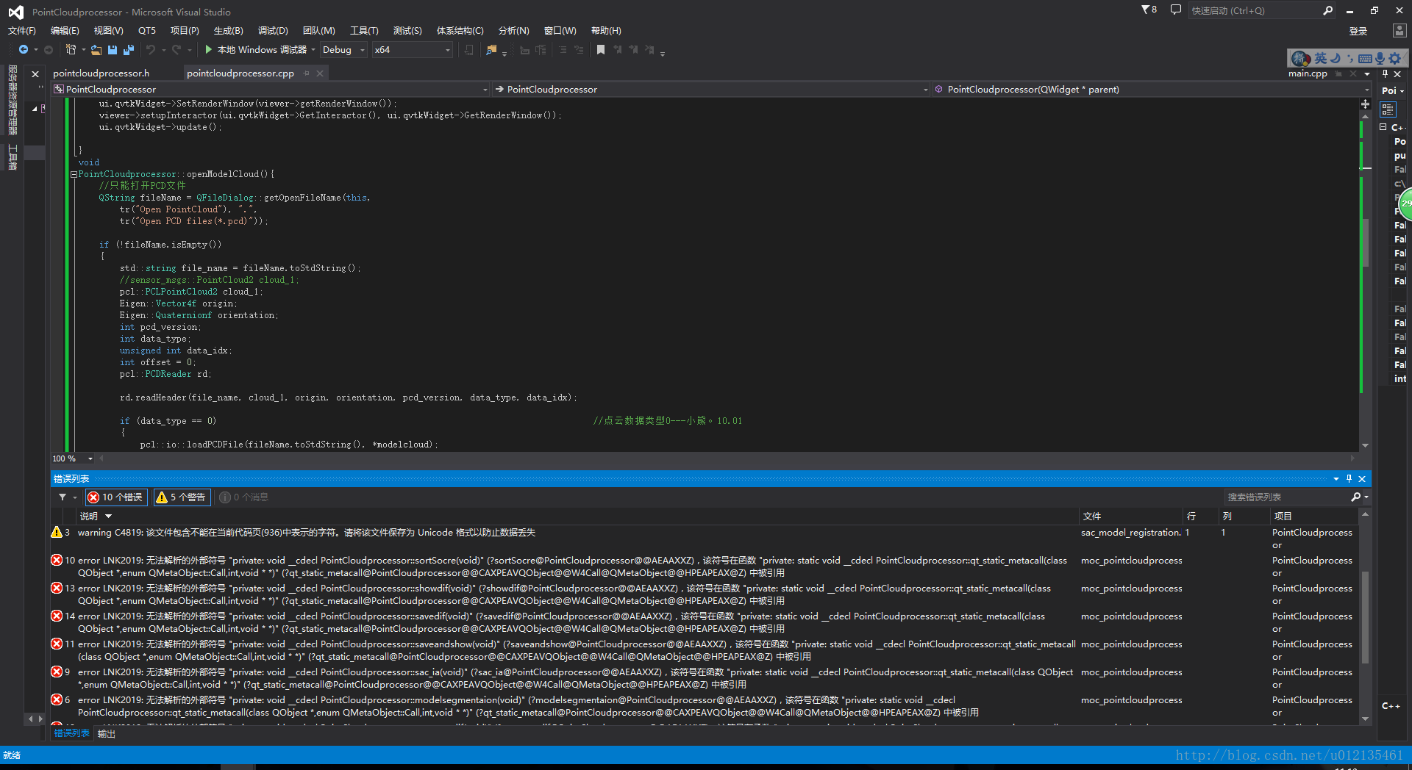1412x770 pixels.
Task: Click the Navigate Backward arrow icon
Action: pos(24,50)
